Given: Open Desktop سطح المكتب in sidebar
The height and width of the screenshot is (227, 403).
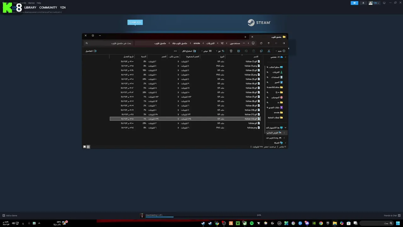Looking at the screenshot, I should pyautogui.click(x=275, y=67).
